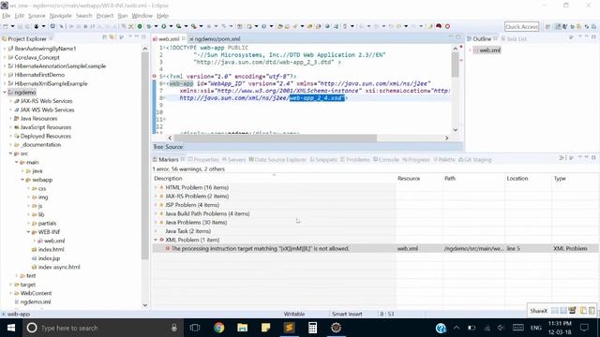Image resolution: width=600 pixels, height=337 pixels.
Task: Open the Servers view tab
Action: pos(233,159)
